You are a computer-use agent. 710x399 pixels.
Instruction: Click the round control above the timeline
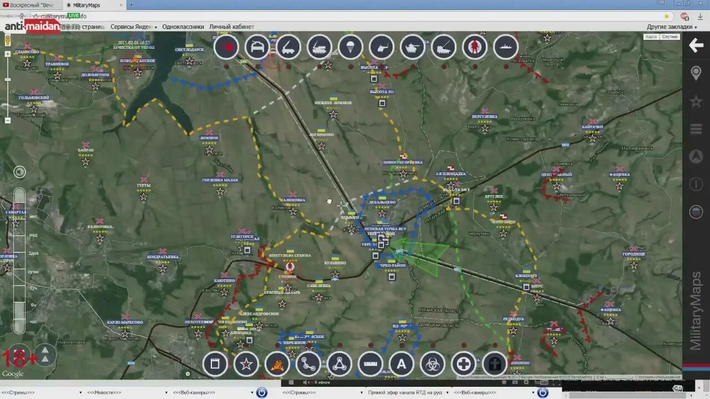click(19, 172)
